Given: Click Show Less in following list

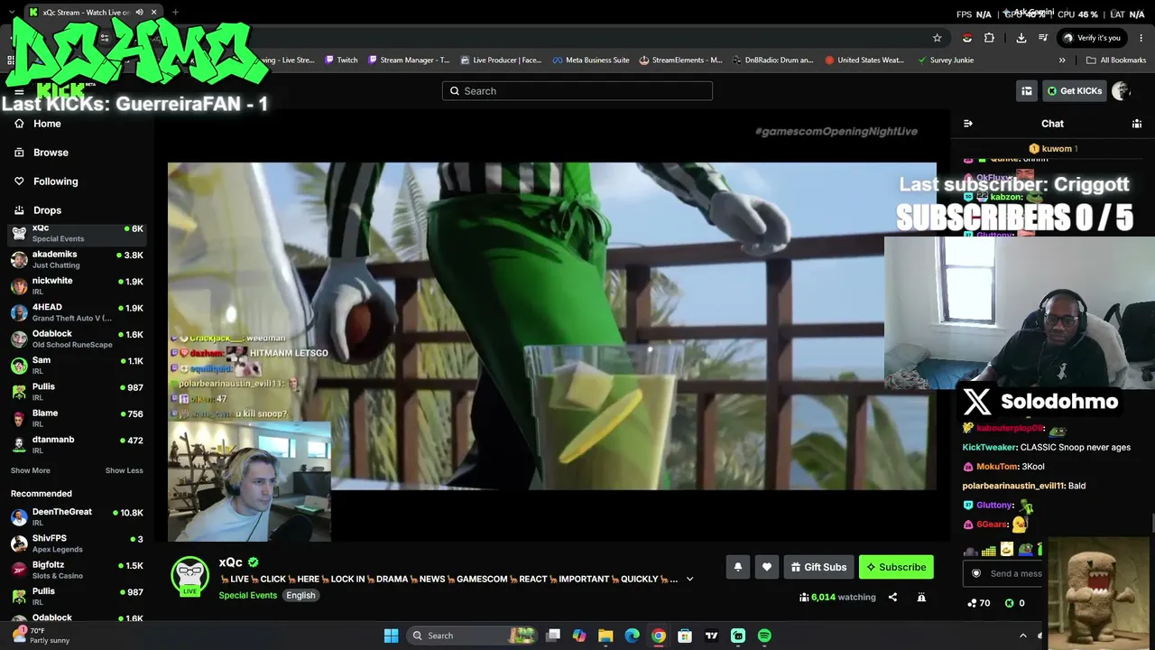Looking at the screenshot, I should point(124,470).
